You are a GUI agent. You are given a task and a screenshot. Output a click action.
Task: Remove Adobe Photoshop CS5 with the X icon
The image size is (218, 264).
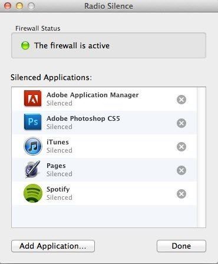point(181,123)
